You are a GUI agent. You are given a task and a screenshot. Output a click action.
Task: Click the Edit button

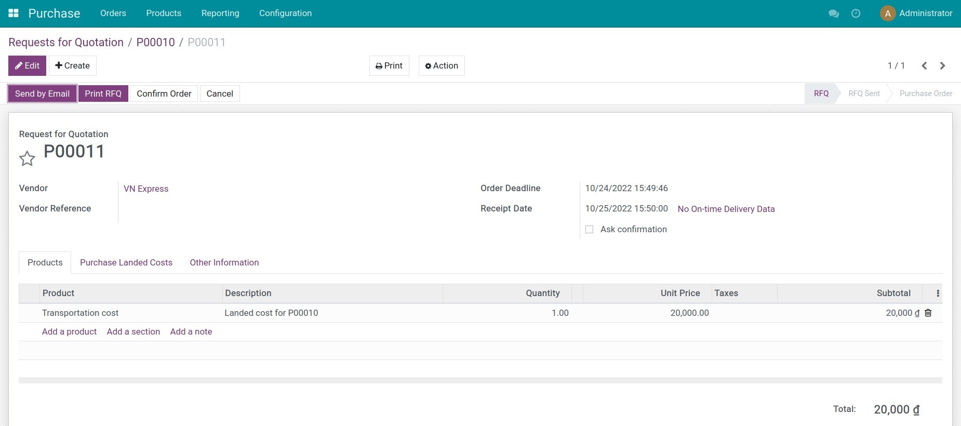[27, 65]
